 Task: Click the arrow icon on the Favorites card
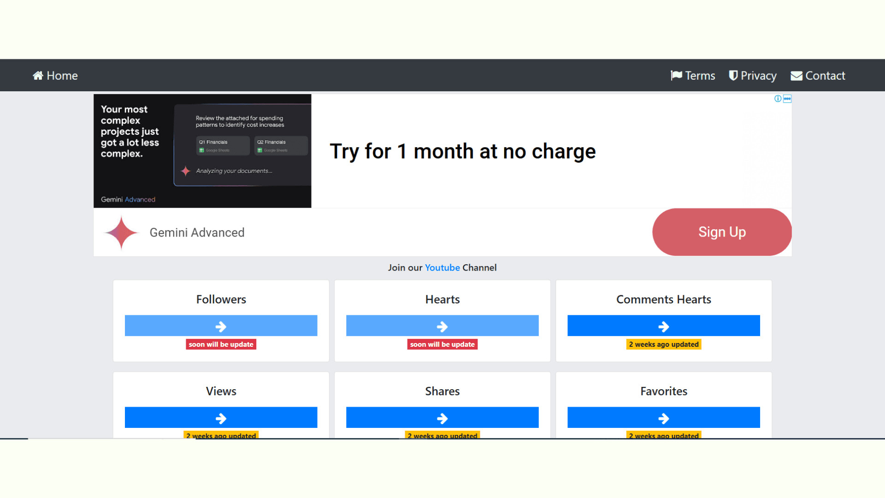(663, 418)
